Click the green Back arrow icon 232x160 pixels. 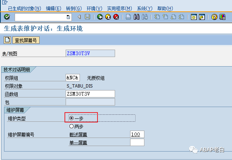coord(100,17)
